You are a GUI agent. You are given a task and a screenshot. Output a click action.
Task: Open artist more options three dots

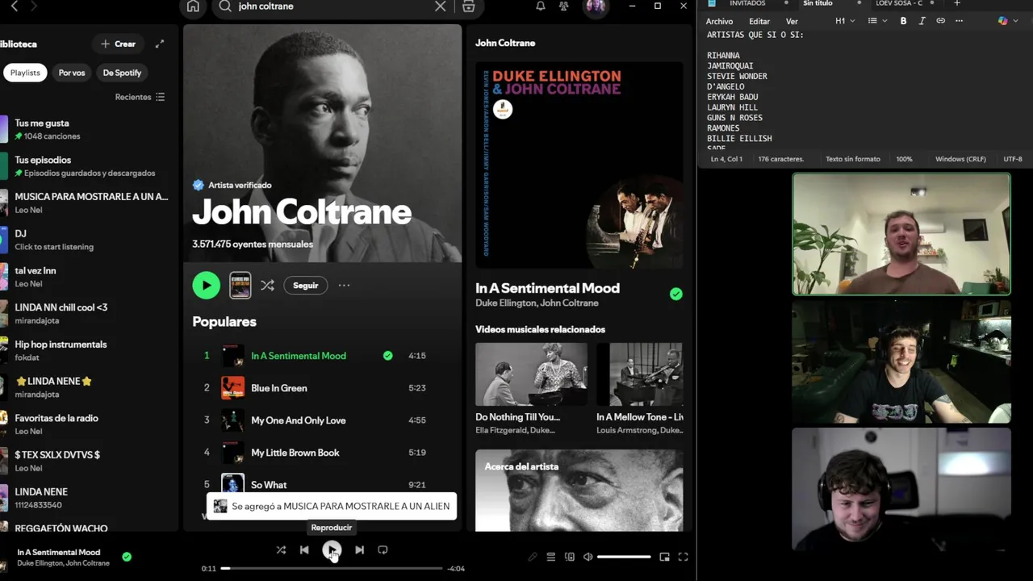[345, 285]
